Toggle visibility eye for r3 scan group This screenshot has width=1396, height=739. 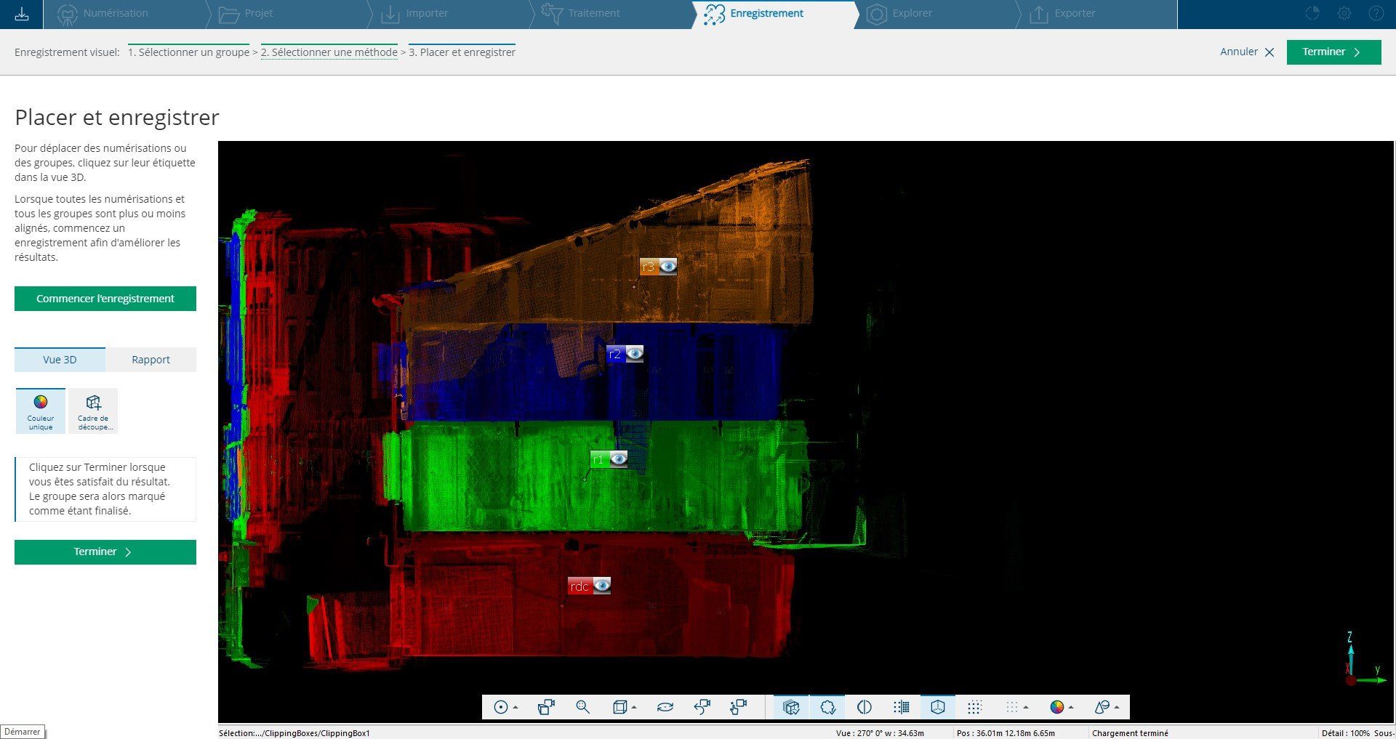click(667, 266)
